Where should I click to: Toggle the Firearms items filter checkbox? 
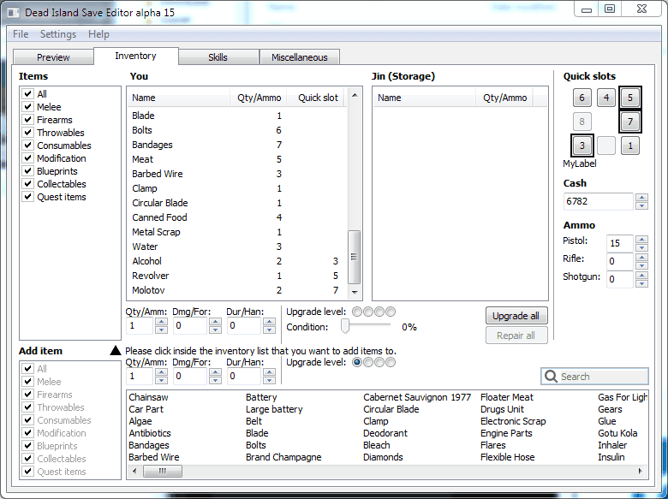28,120
